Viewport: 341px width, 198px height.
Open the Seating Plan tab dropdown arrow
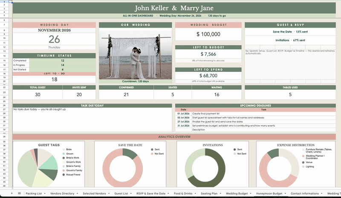(220, 193)
